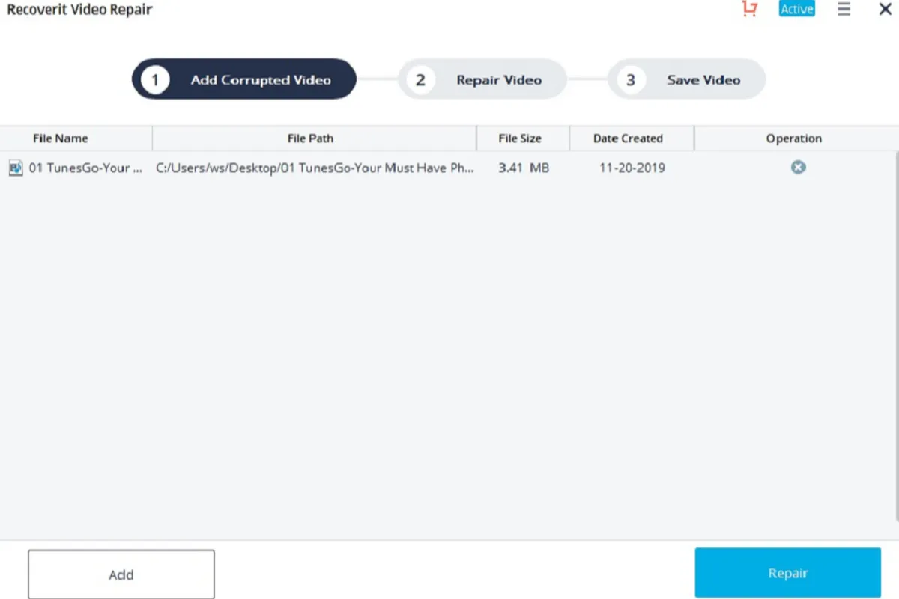The image size is (899, 599).
Task: Close the Recoverit Video Repair window
Action: (x=885, y=9)
